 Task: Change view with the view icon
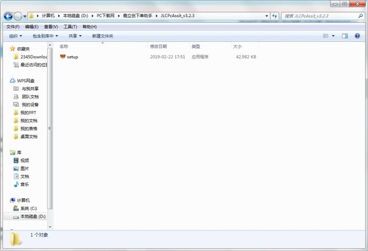click(326, 36)
